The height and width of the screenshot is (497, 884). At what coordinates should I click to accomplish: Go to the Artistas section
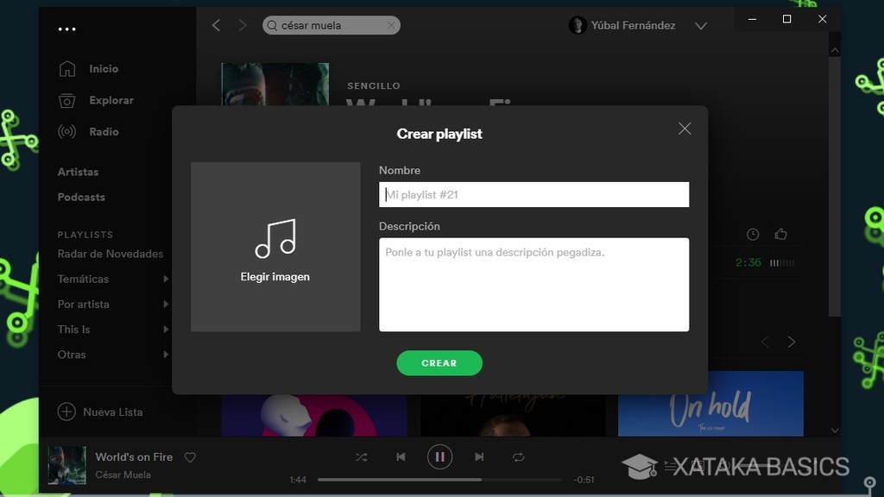78,172
